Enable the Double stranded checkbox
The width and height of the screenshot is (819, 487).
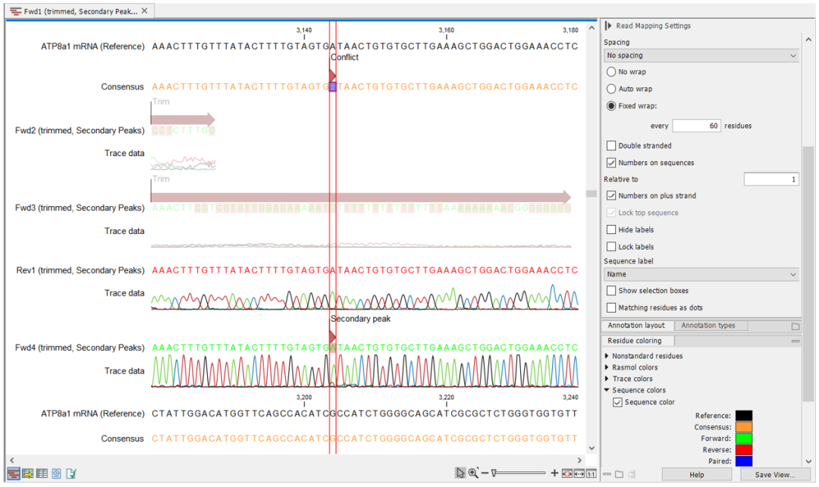point(611,145)
